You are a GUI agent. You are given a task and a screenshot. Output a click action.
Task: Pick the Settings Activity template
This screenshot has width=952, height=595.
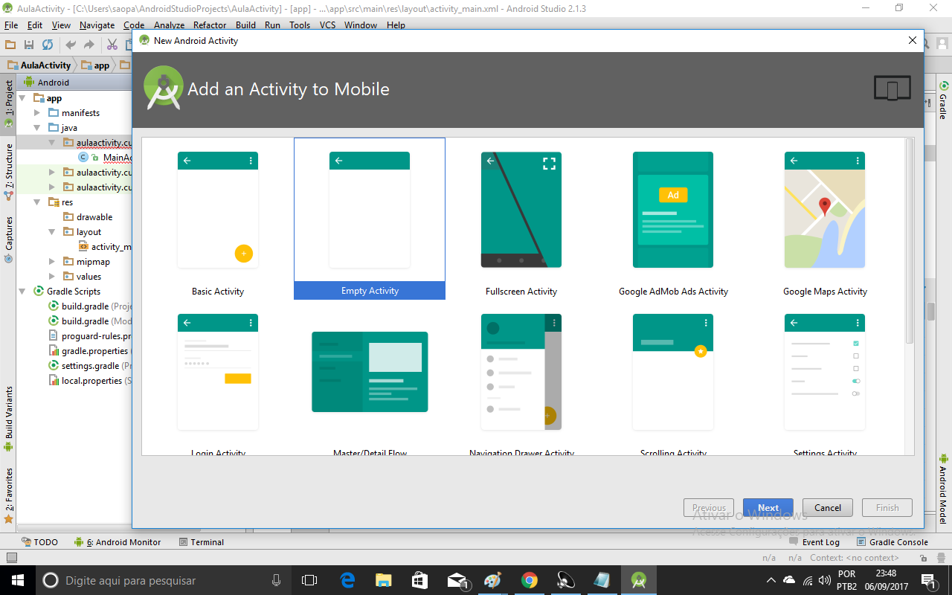[825, 372]
